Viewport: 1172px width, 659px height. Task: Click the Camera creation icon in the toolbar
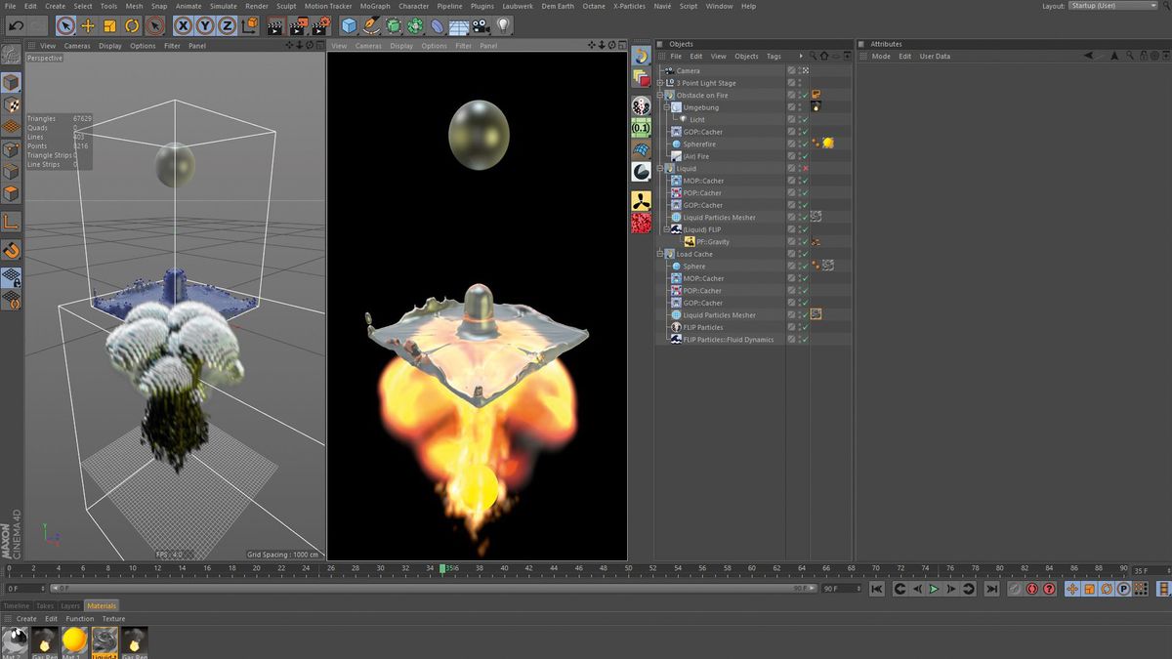point(480,26)
